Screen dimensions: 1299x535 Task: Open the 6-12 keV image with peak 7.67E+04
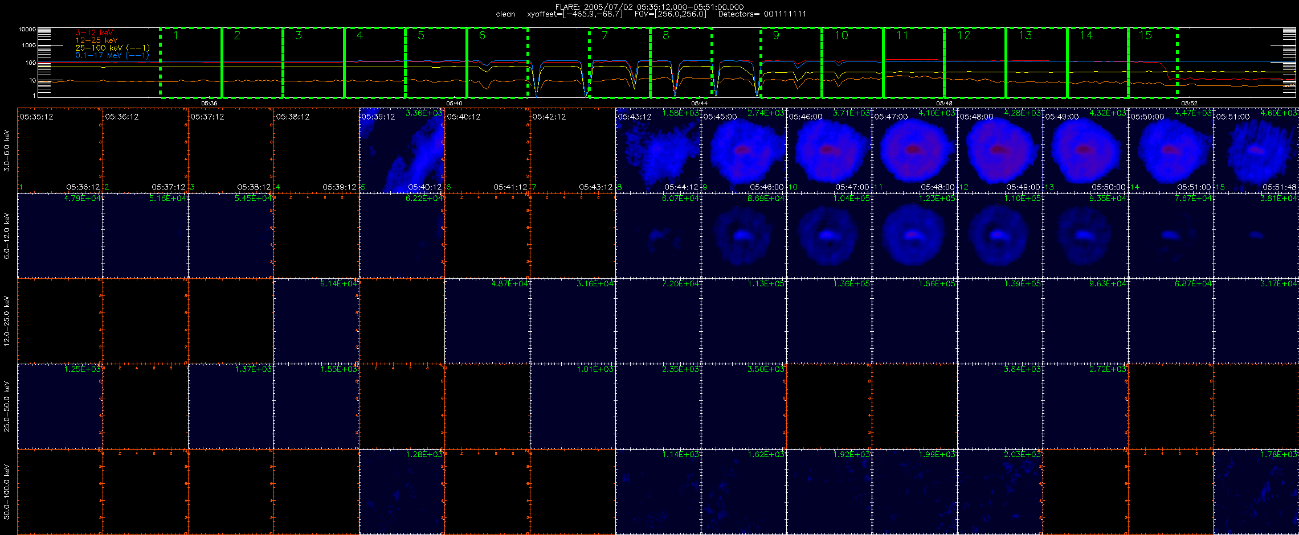click(x=1171, y=236)
